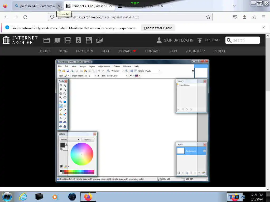Open the PROJECTS nav link
Viewport: 270px width, 202px height.
85,51
